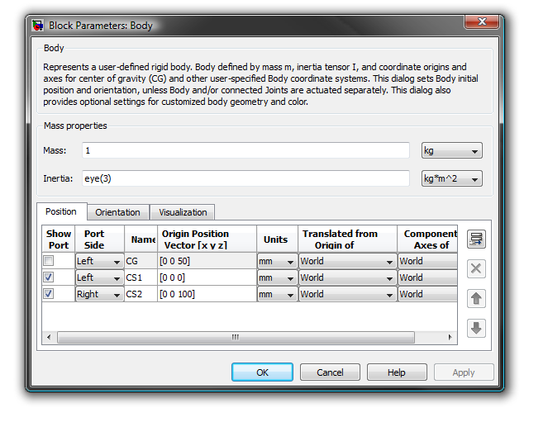Open Units dropdown in the CG row
This screenshot has width=548, height=422.
tap(276, 261)
